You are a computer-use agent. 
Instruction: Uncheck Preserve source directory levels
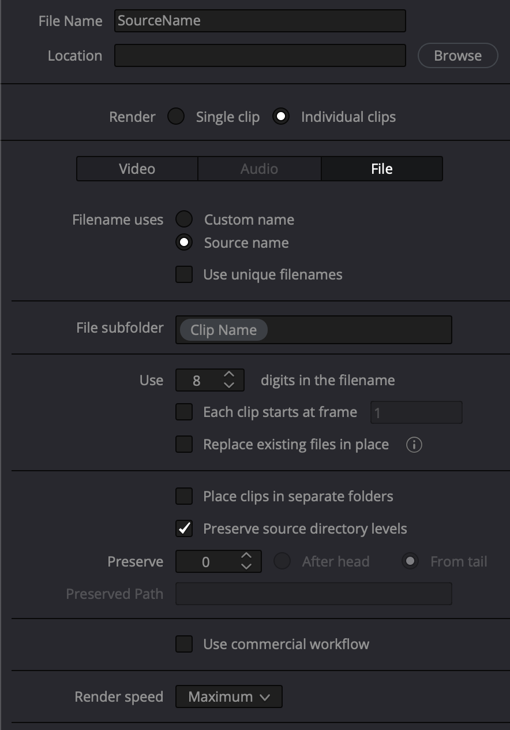(x=184, y=528)
